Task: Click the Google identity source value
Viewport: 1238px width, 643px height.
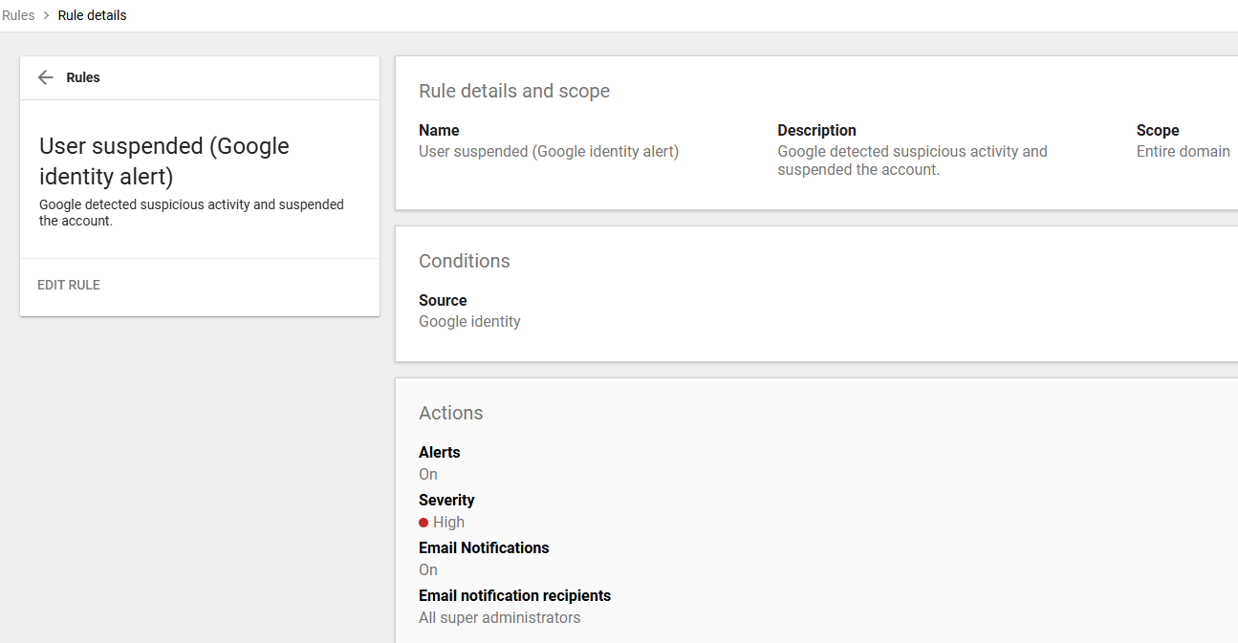Action: point(469,321)
